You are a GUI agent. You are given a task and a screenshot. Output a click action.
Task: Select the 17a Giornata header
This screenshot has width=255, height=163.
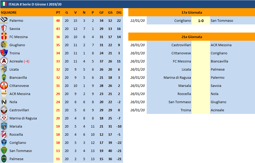point(192,12)
